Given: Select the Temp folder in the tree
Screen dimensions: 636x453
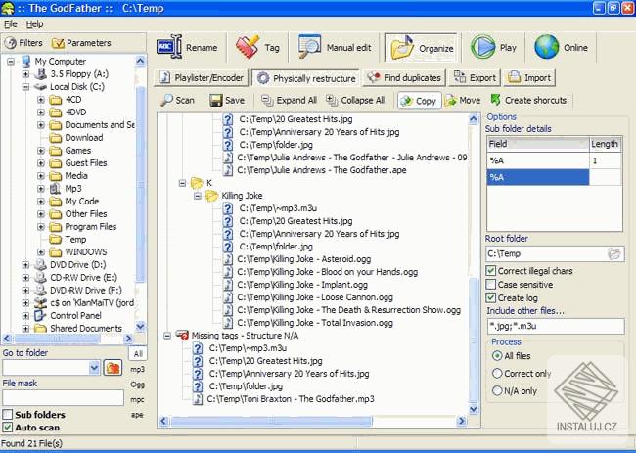Looking at the screenshot, I should (x=75, y=240).
